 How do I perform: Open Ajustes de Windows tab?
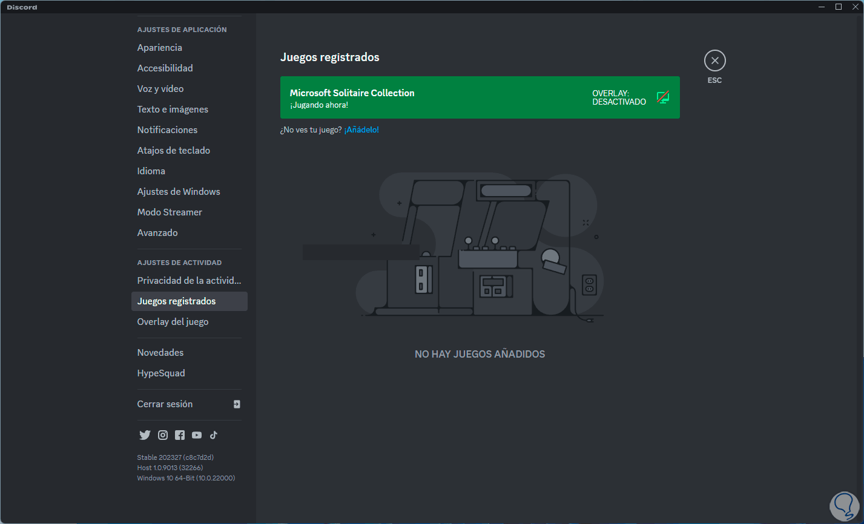pos(189,192)
